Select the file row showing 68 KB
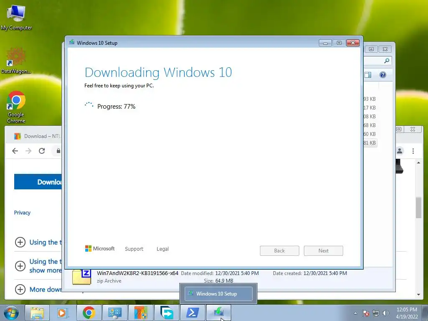The width and height of the screenshot is (428, 321). (x=369, y=125)
